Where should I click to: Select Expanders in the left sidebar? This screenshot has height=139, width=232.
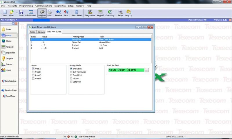(x=8, y=53)
